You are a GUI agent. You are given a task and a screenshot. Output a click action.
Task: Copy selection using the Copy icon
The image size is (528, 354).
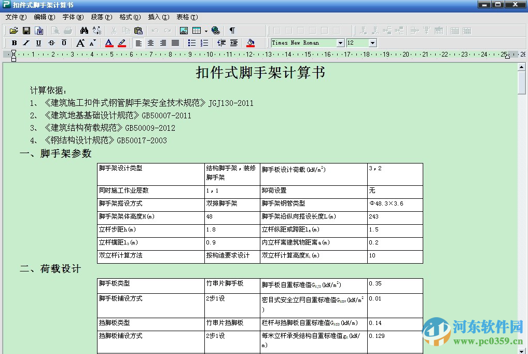(x=127, y=30)
